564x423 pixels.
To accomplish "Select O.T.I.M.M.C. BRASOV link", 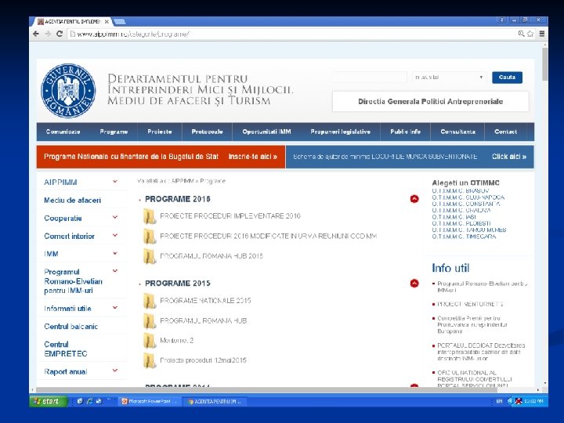I will [461, 190].
